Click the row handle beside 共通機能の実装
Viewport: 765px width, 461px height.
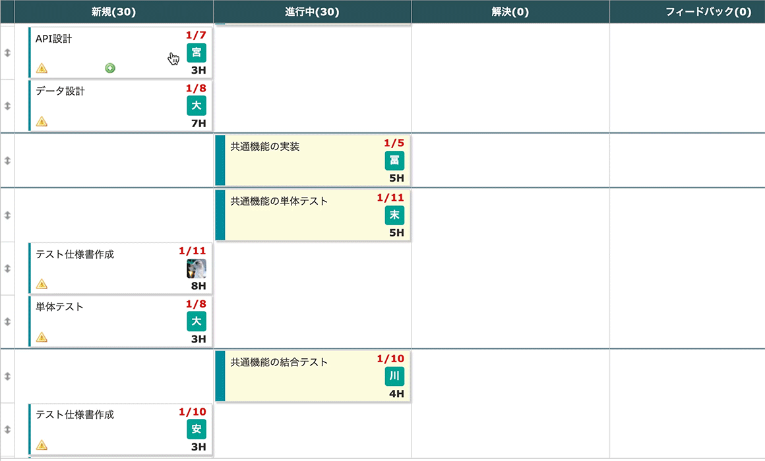(7, 161)
